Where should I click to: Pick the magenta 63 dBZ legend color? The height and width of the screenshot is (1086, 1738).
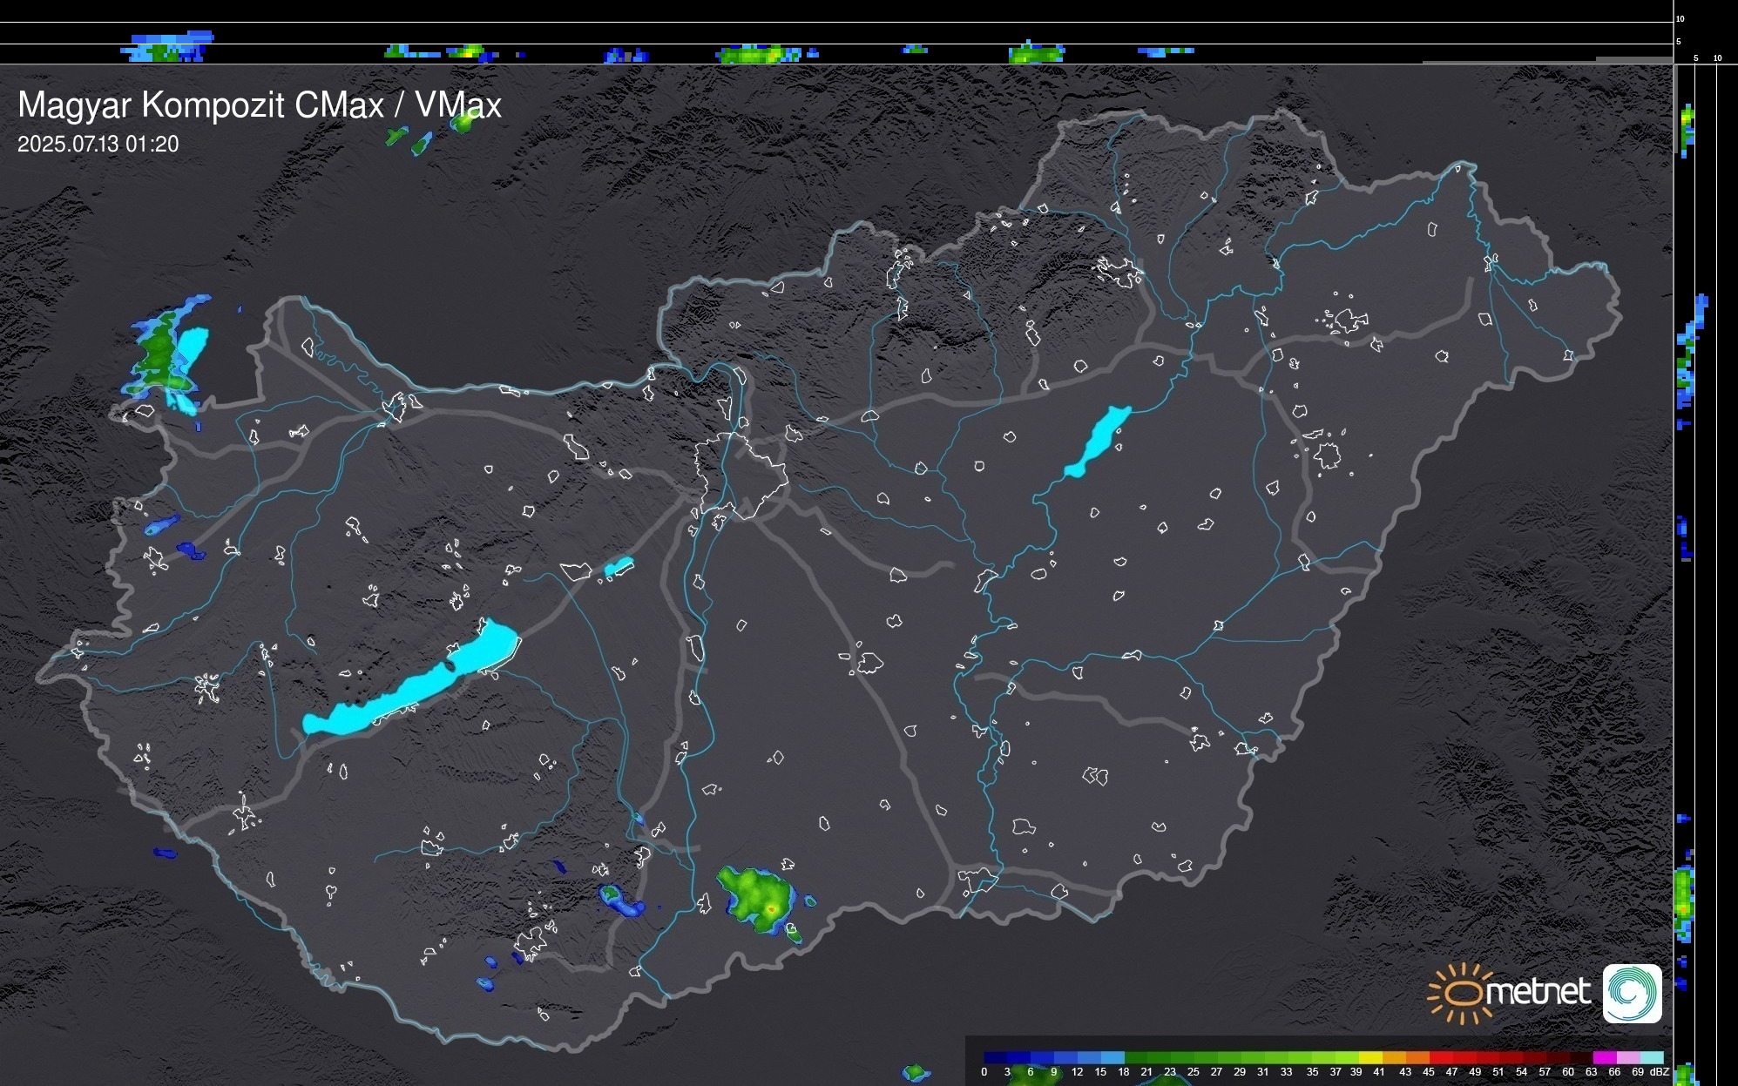[x=1603, y=1057]
